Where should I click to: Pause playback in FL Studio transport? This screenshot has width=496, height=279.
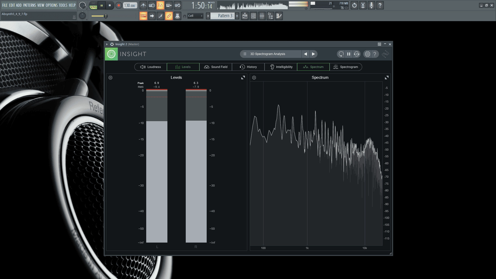102,5
